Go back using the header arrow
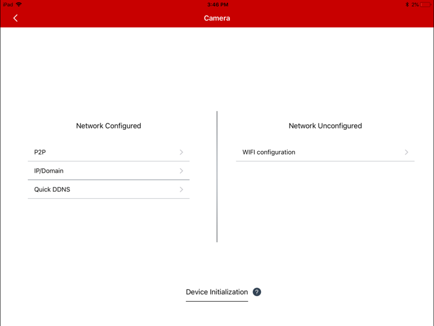The width and height of the screenshot is (434, 326). [x=15, y=18]
